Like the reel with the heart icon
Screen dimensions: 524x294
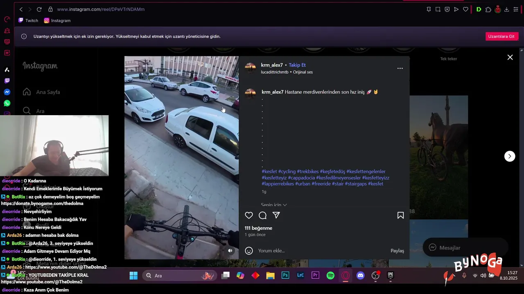[249, 215]
